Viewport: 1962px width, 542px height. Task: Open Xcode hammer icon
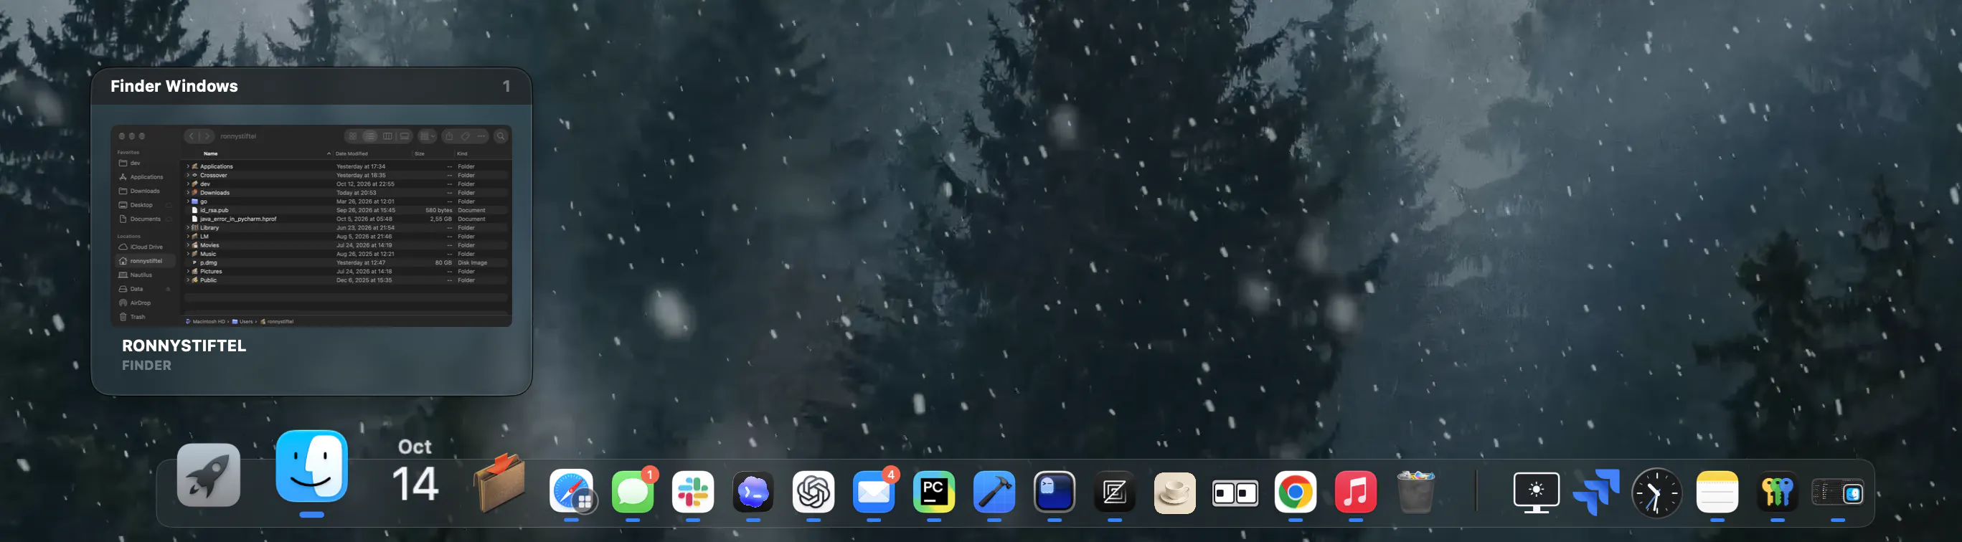point(994,492)
